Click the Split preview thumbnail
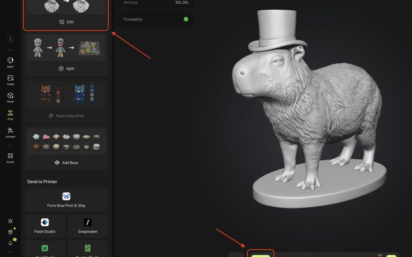Screen dimensions: 412x257 tap(66, 48)
